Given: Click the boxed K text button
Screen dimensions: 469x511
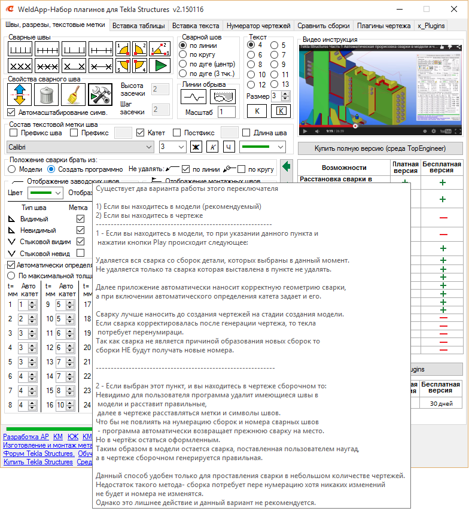Looking at the screenshot, I should pyautogui.click(x=281, y=111).
